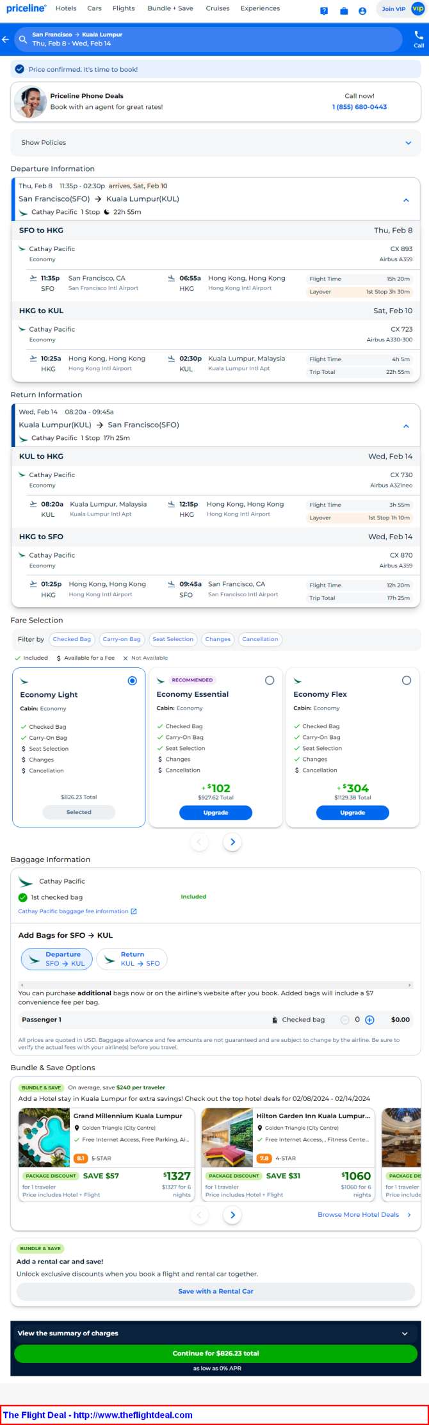This screenshot has height=1425, width=429.
Task: Open the Hilton Garden Inn Kuala Lumpur title
Action: click(313, 1116)
